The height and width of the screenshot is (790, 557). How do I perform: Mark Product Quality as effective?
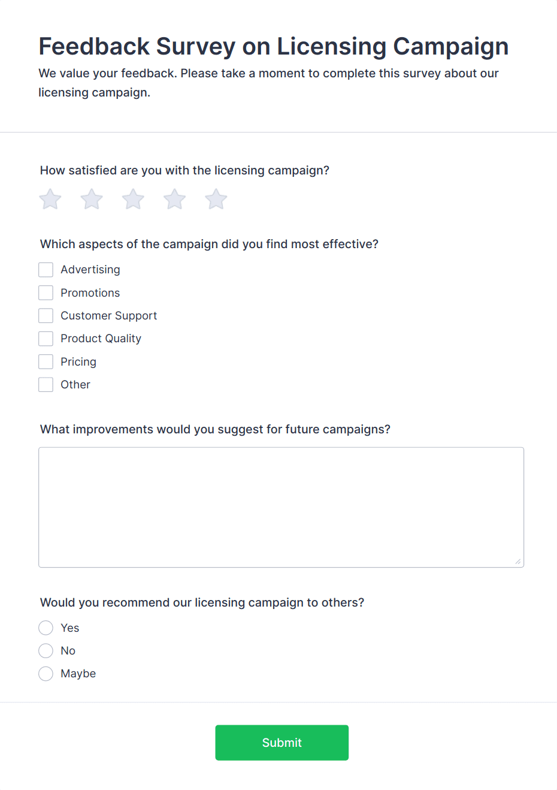[46, 339]
